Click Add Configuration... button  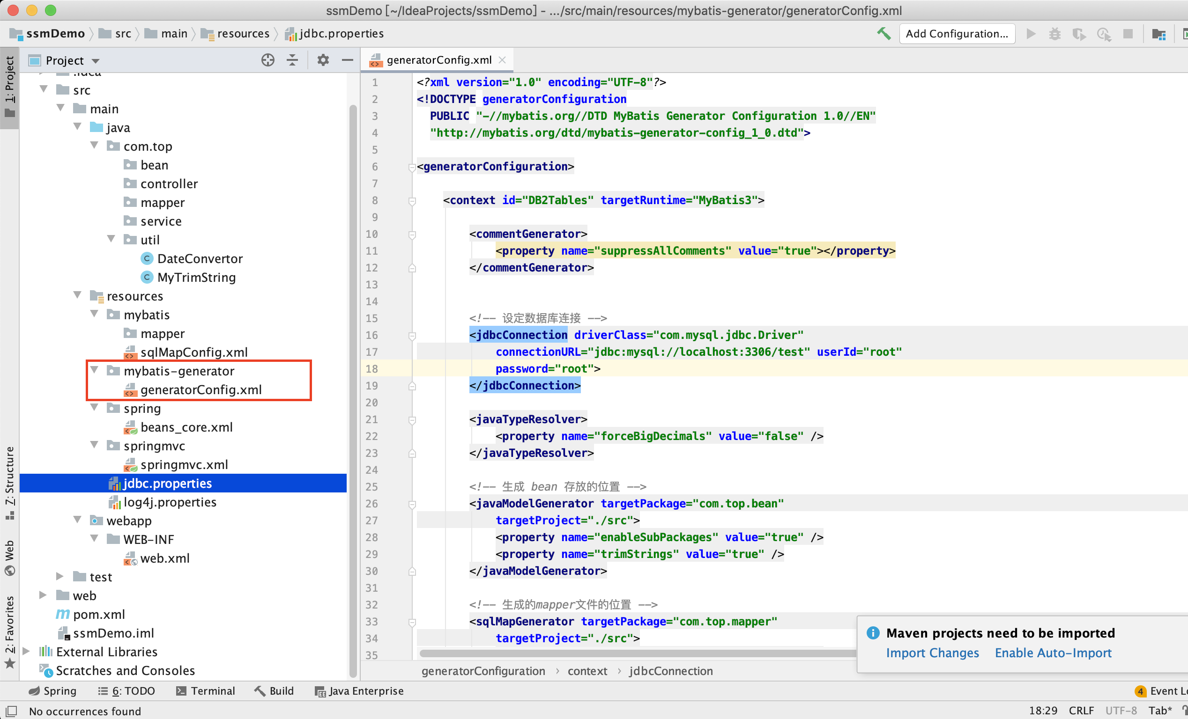957,34
